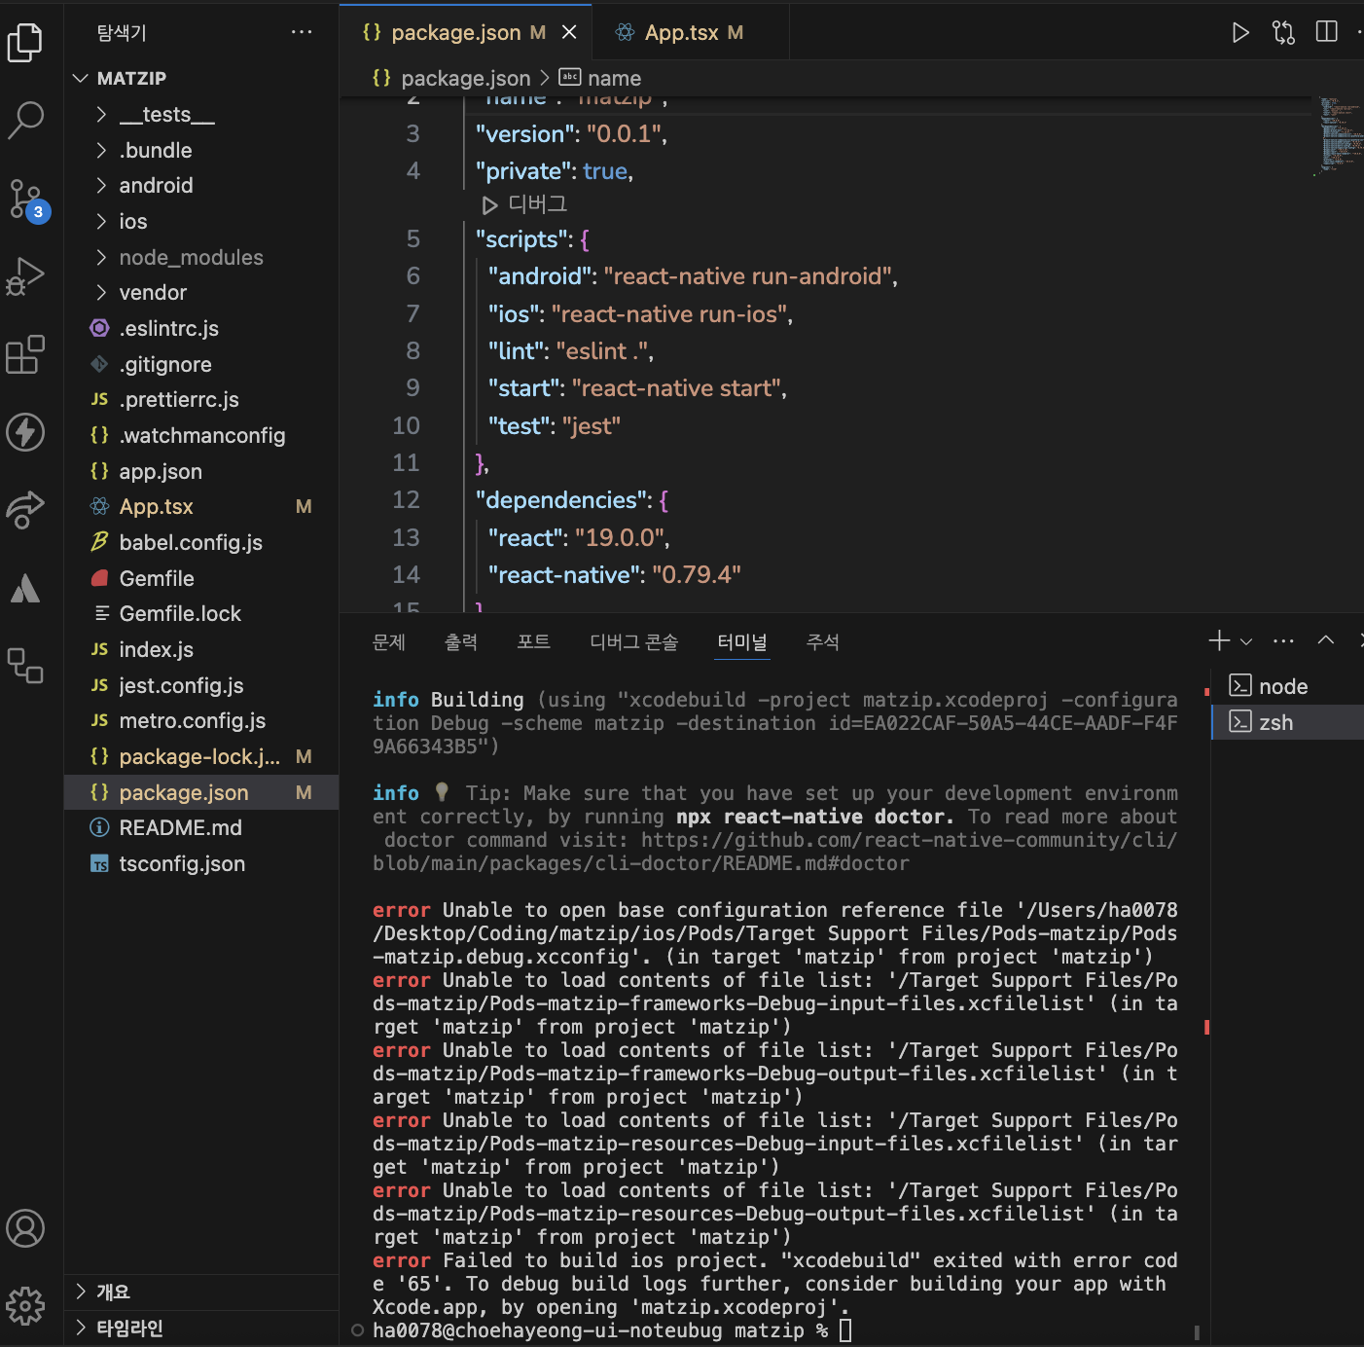
Task: Open the Extensions view icon
Action: coord(25,354)
